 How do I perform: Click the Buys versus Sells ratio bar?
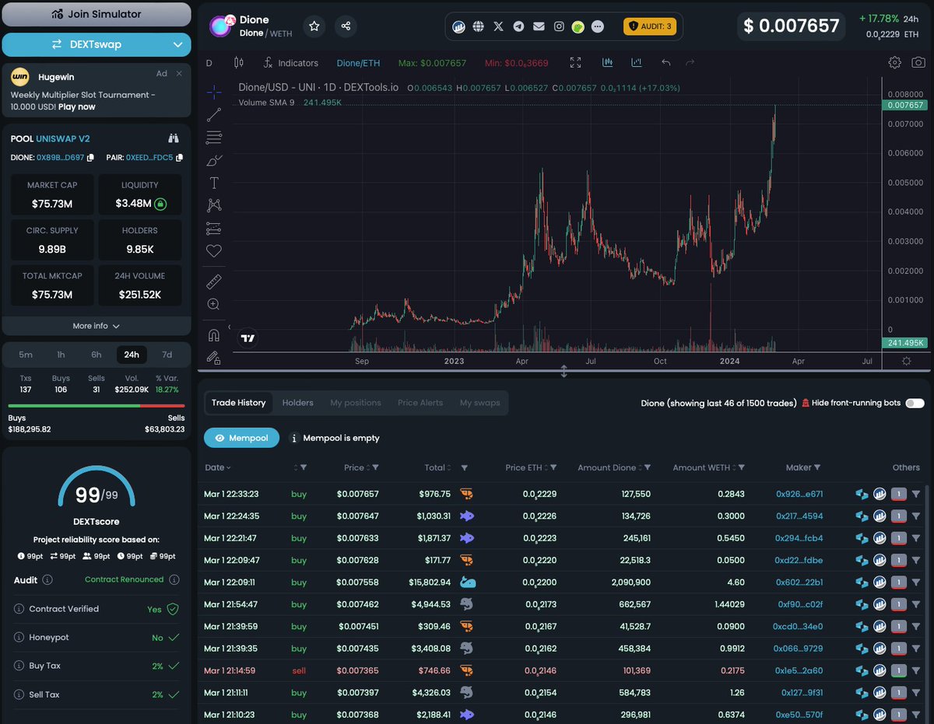pyautogui.click(x=97, y=405)
